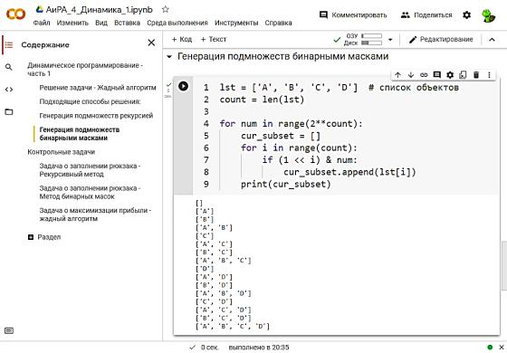Screen dimensions: 507x353
Task: Open the Изменить menu
Action: click(72, 23)
